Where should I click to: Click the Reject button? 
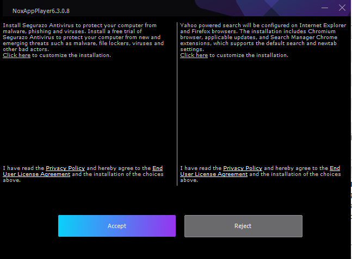[243, 226]
